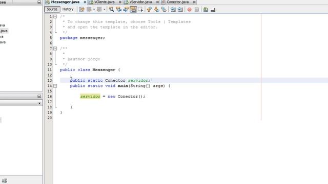
Task: Click the Find Selection magnifier icon
Action: coord(111,9)
